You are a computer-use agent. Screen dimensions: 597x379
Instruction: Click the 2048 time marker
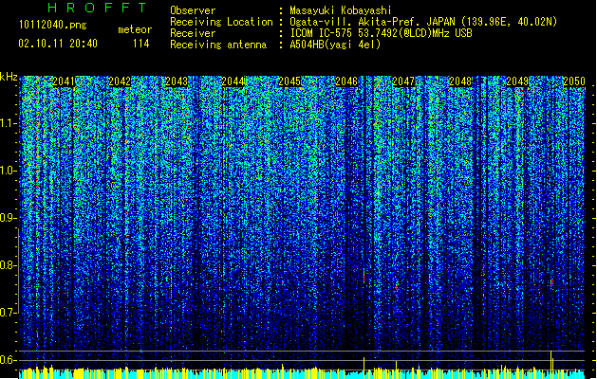460,81
